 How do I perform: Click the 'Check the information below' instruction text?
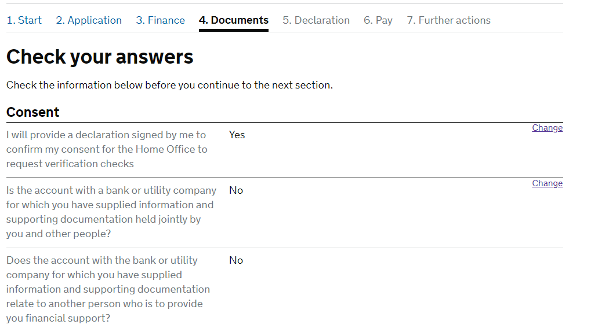coord(169,85)
